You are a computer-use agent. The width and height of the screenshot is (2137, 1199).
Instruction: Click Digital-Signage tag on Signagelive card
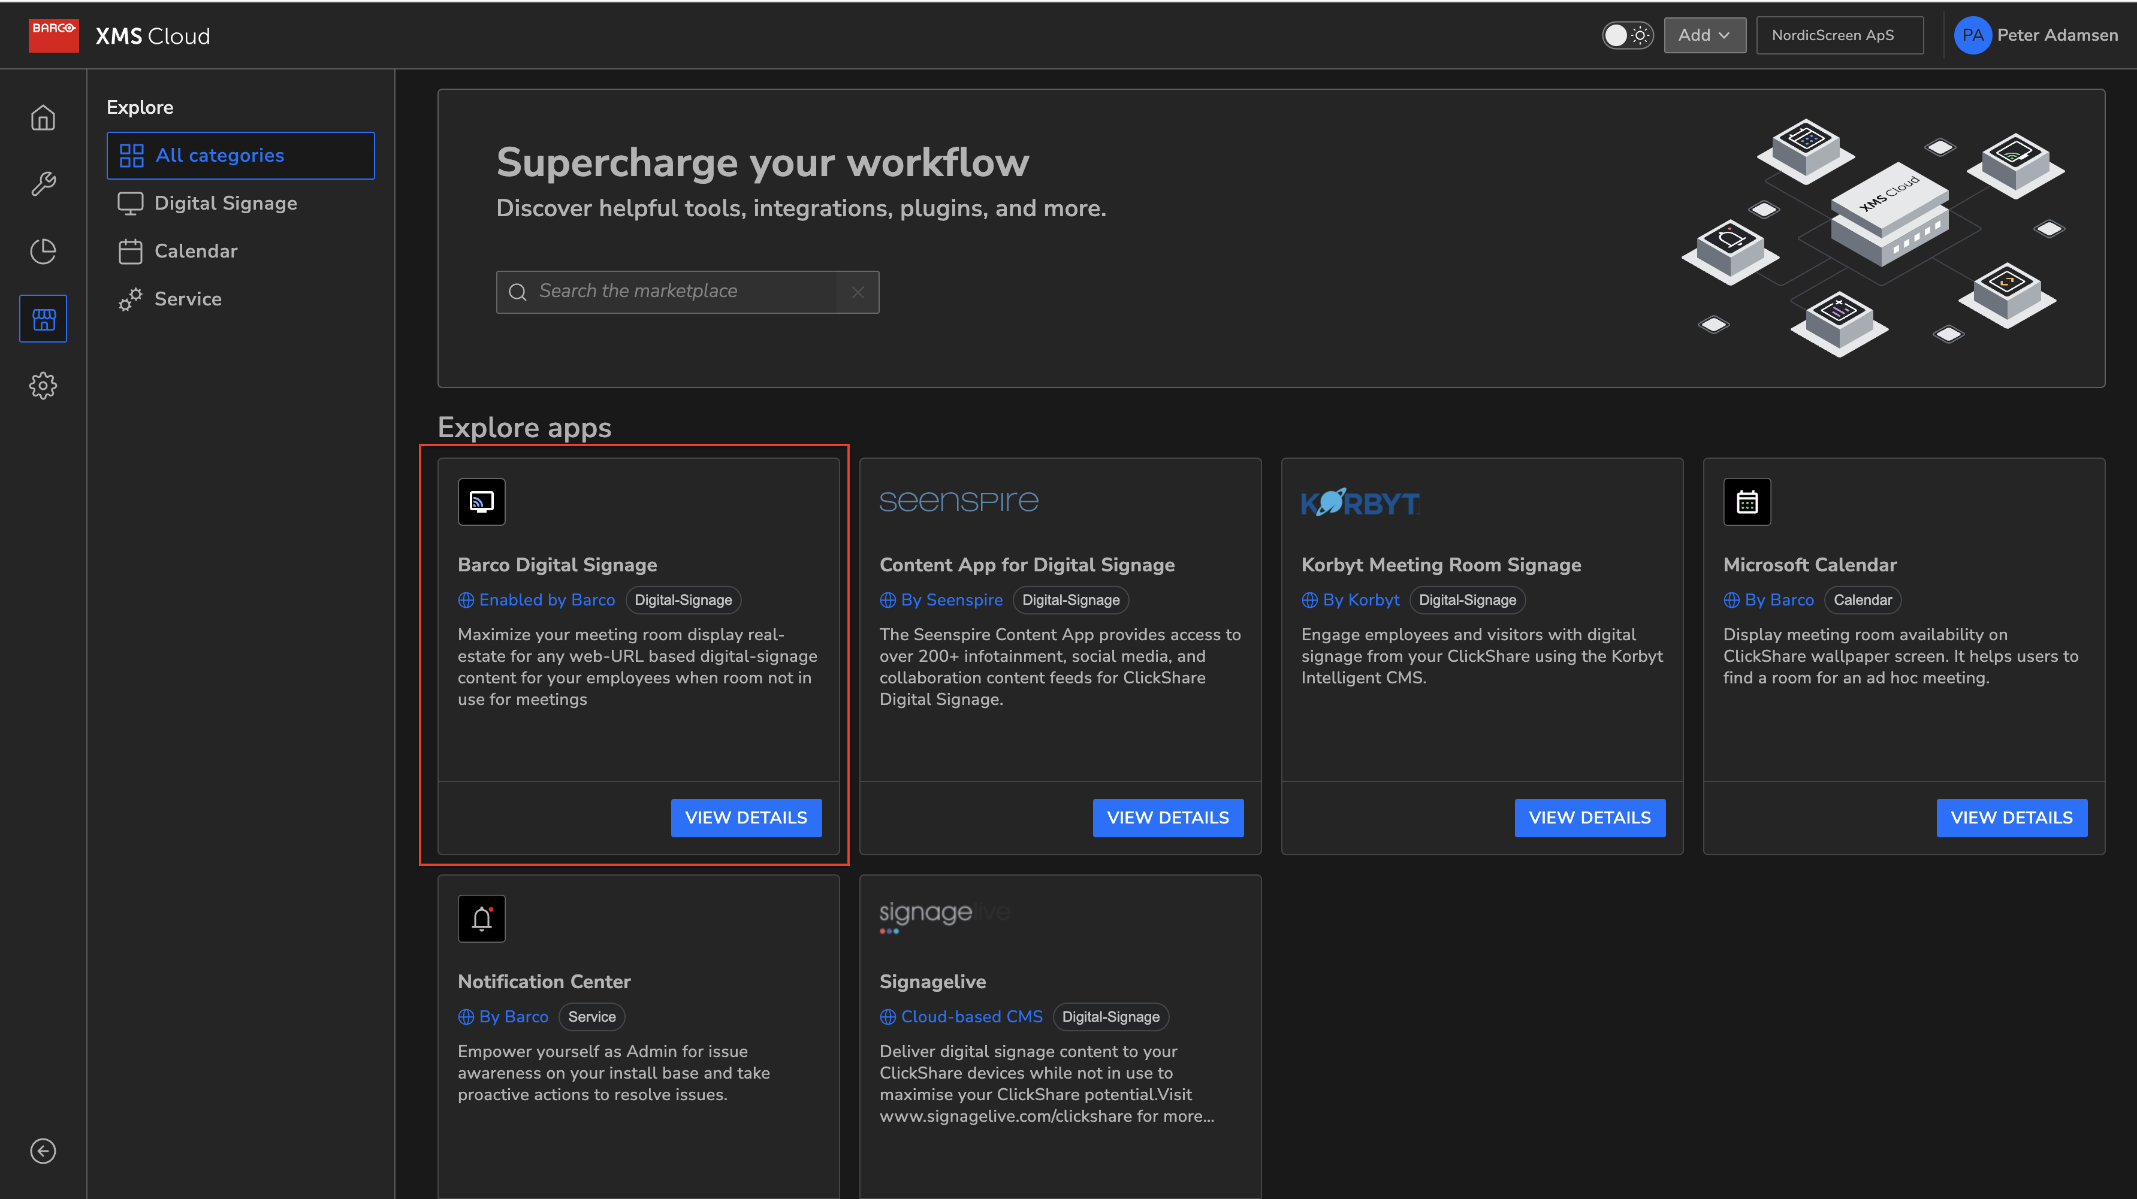coord(1111,1016)
